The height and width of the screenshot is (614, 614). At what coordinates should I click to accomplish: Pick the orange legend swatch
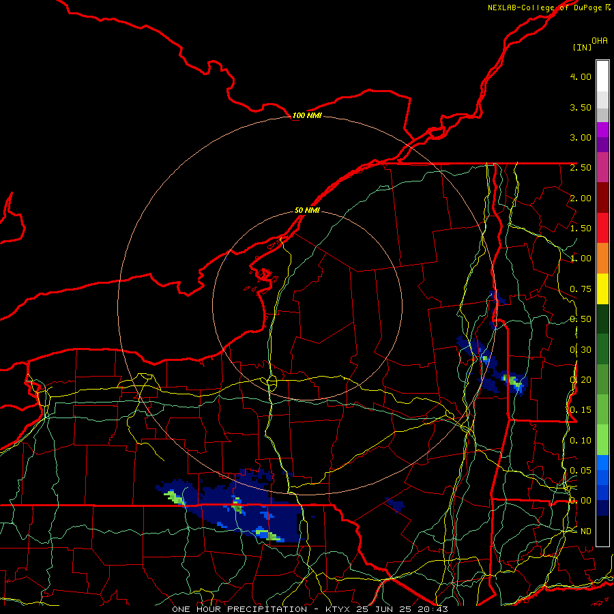tap(602, 259)
